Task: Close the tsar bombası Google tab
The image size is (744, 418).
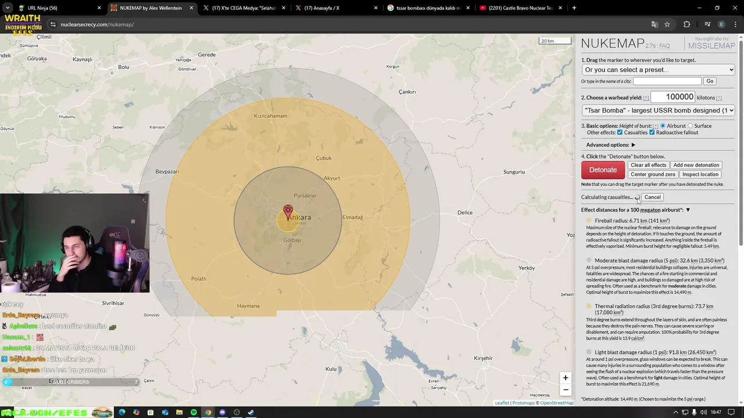Action: pyautogui.click(x=468, y=8)
